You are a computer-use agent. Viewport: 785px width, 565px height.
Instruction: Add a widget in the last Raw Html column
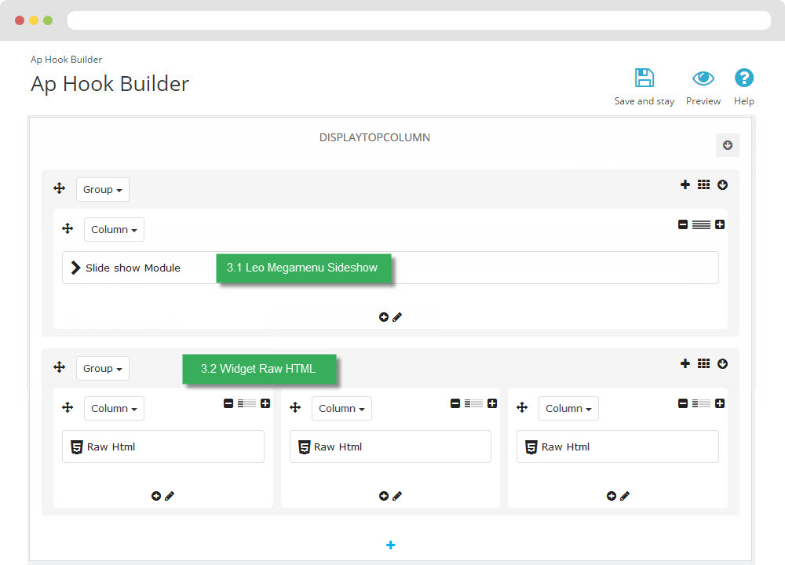click(612, 496)
